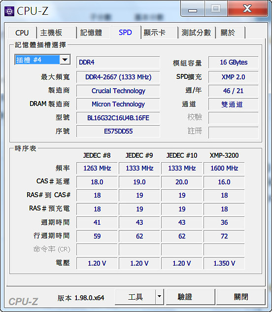Click the JEDEC #10 column header
This screenshot has height=312, width=272.
click(182, 155)
